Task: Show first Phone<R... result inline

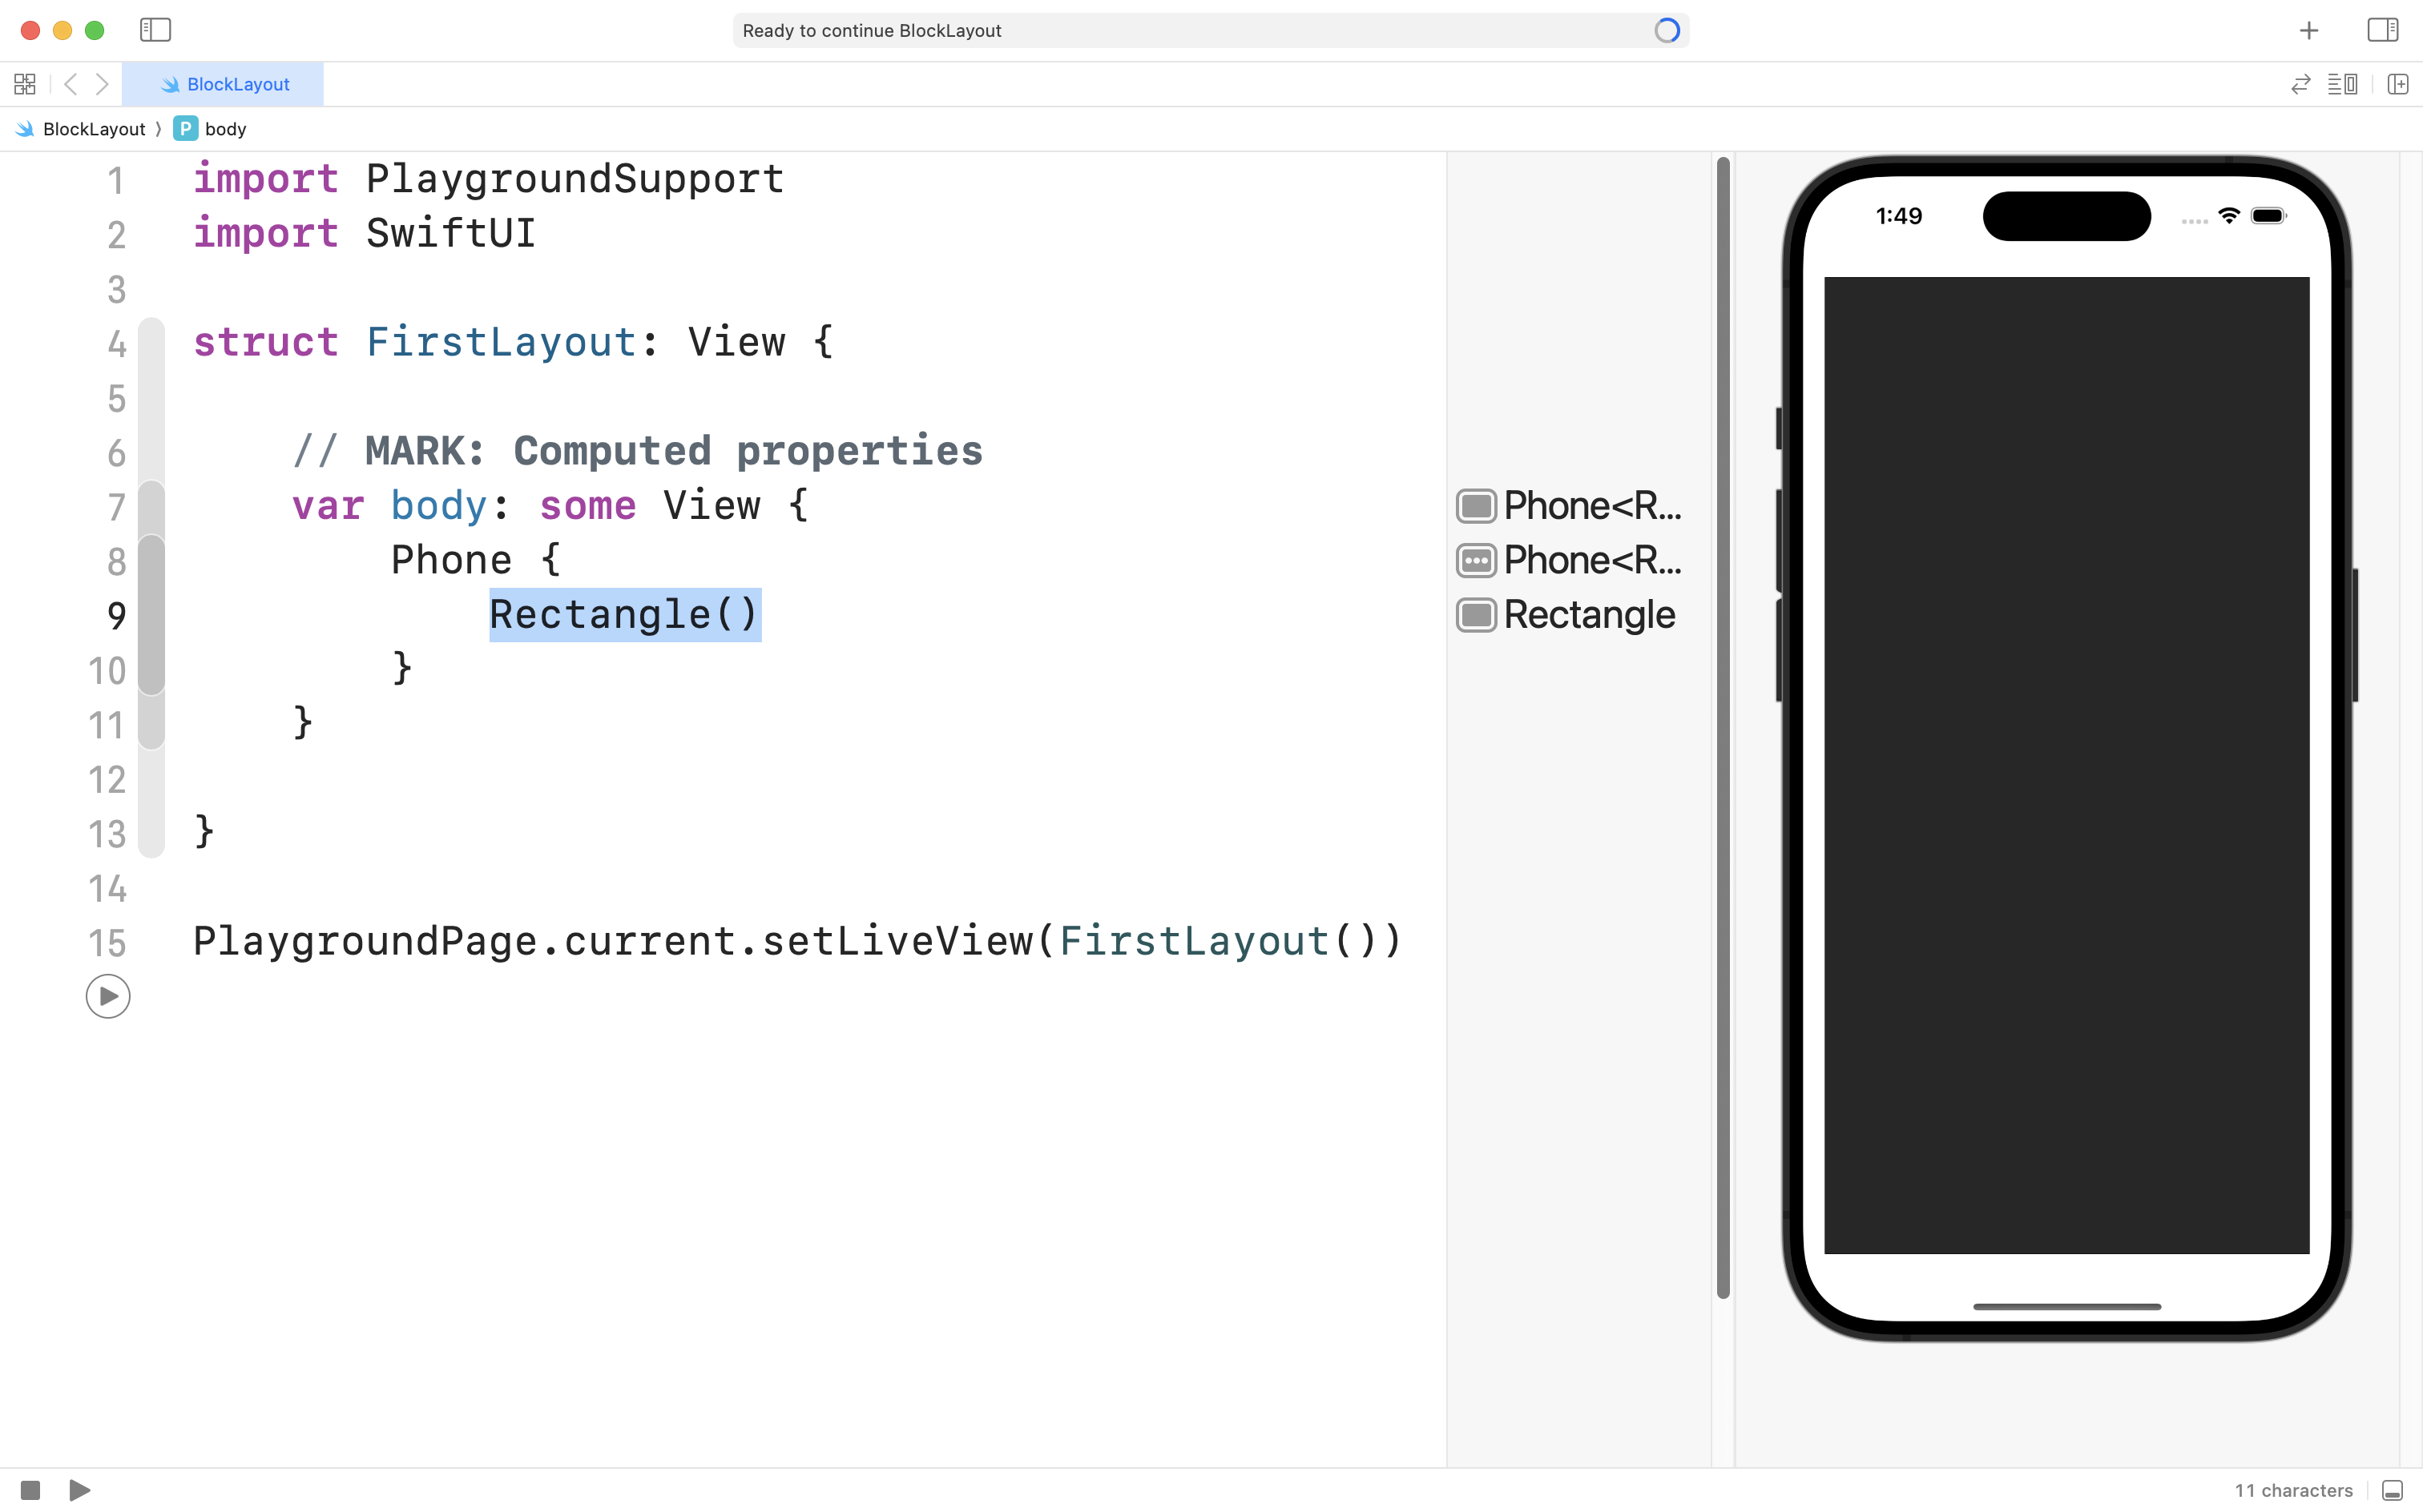Action: (x=1476, y=506)
